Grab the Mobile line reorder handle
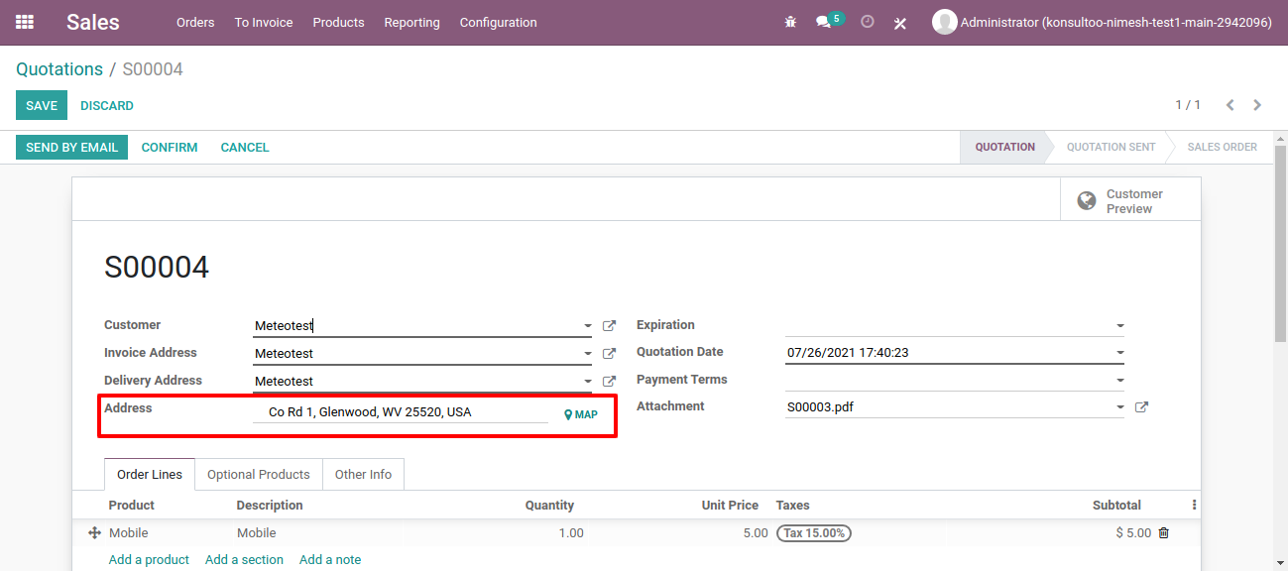This screenshot has width=1288, height=571. [x=95, y=533]
